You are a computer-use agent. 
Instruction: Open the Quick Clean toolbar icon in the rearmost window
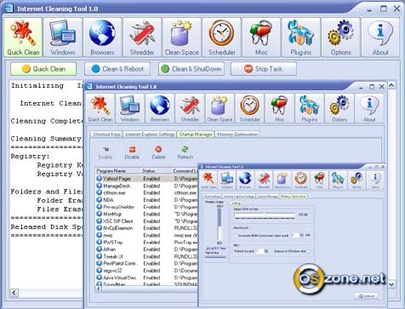(23, 37)
